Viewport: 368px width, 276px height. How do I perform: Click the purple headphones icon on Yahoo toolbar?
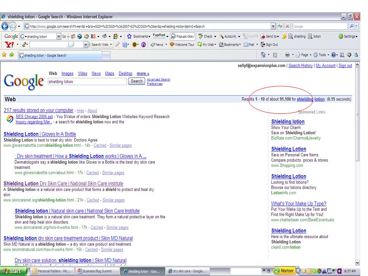(144, 44)
